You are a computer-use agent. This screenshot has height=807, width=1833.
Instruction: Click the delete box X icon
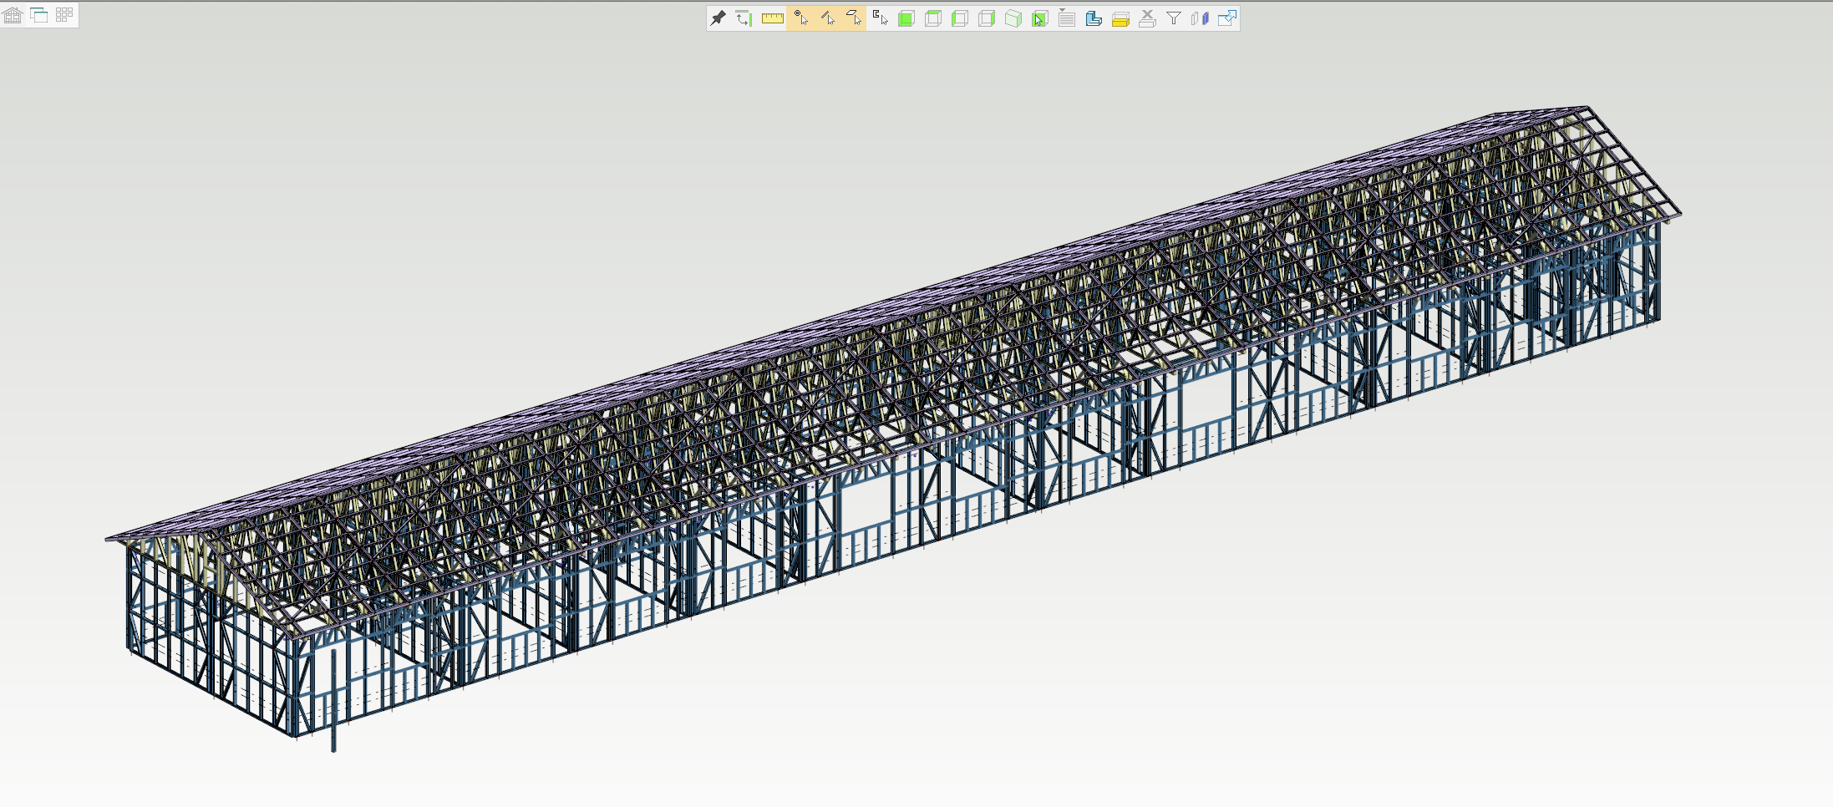click(1147, 18)
